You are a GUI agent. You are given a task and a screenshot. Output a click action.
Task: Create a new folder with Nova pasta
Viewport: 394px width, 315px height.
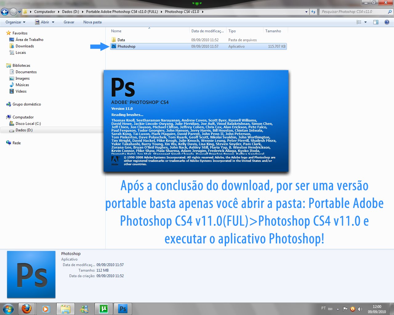point(92,22)
